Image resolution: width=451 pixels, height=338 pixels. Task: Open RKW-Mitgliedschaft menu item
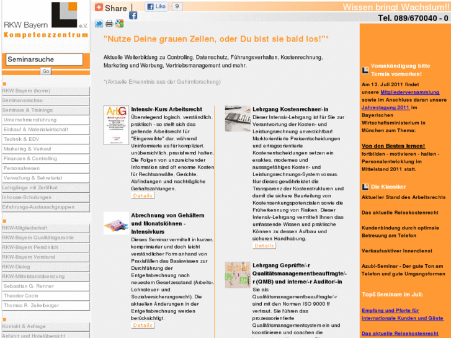[46, 228]
